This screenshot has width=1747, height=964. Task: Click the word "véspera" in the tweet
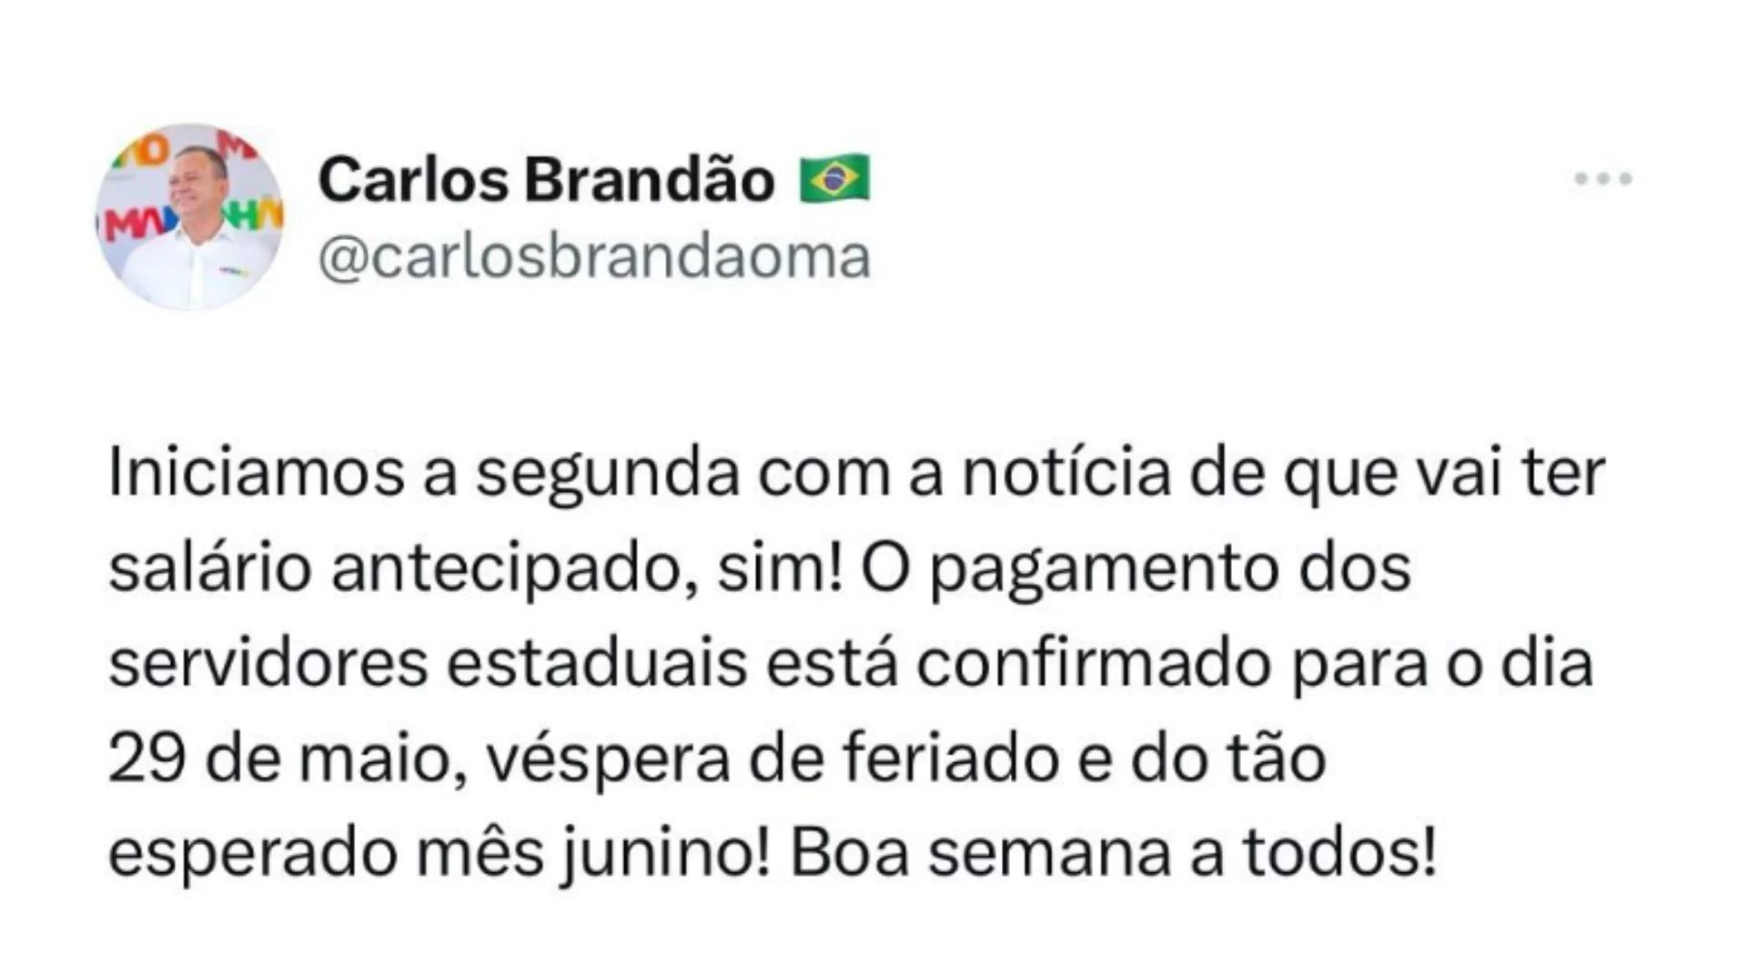click(608, 760)
